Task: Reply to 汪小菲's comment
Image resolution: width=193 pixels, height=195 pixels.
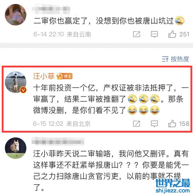Action: (154, 124)
